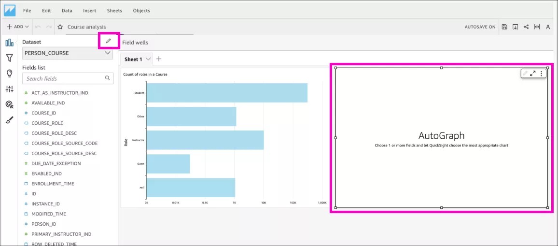The image size is (558, 246).
Task: Expand the Sheet 1 tab chevron
Action: point(148,59)
